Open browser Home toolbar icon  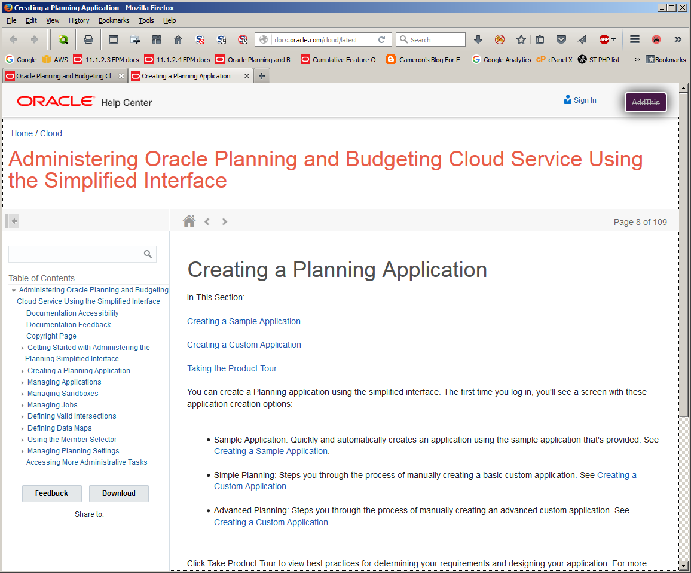pyautogui.click(x=178, y=39)
